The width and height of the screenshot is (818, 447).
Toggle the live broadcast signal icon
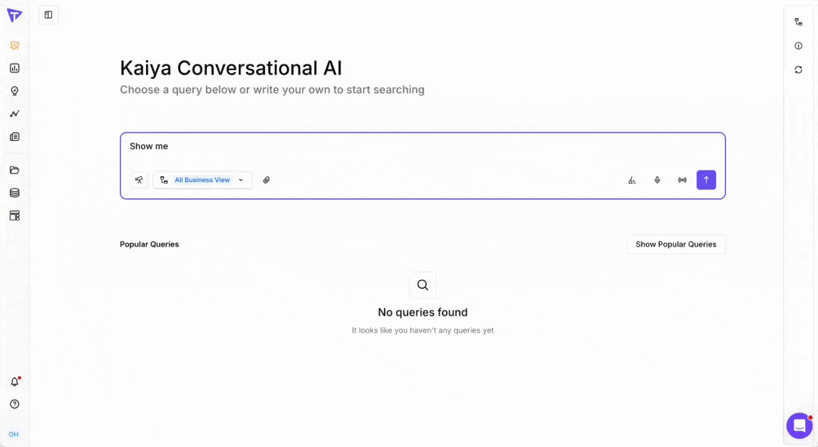click(x=682, y=180)
